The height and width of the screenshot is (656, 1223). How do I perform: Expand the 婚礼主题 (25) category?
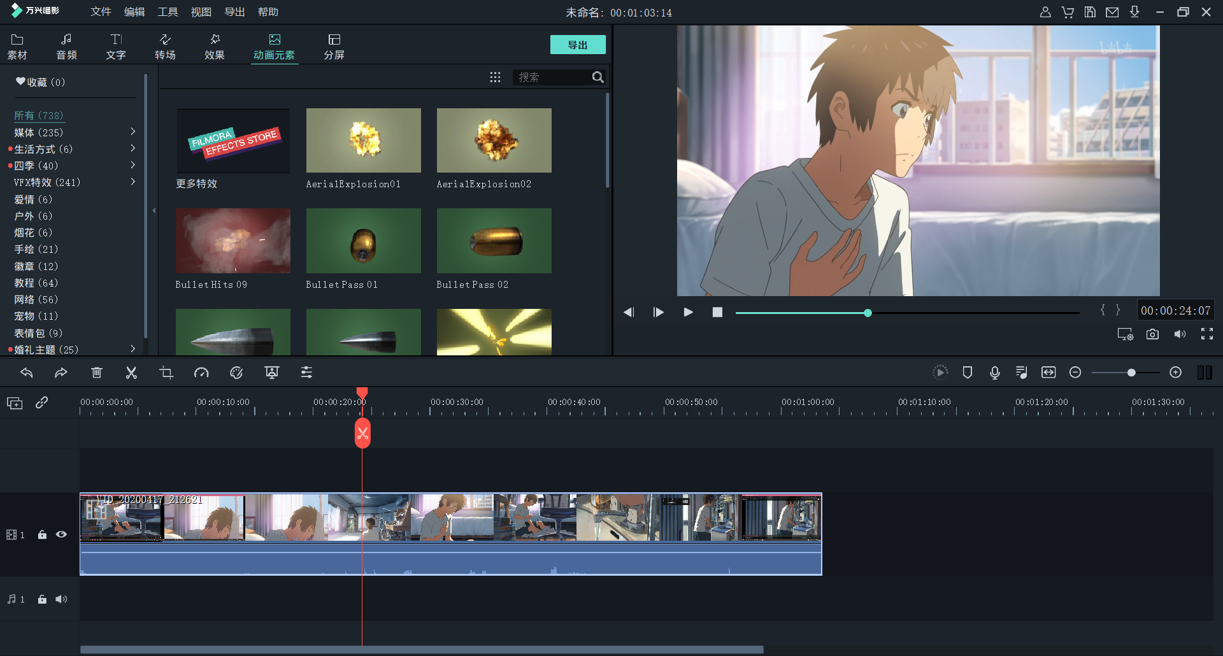pyautogui.click(x=132, y=349)
